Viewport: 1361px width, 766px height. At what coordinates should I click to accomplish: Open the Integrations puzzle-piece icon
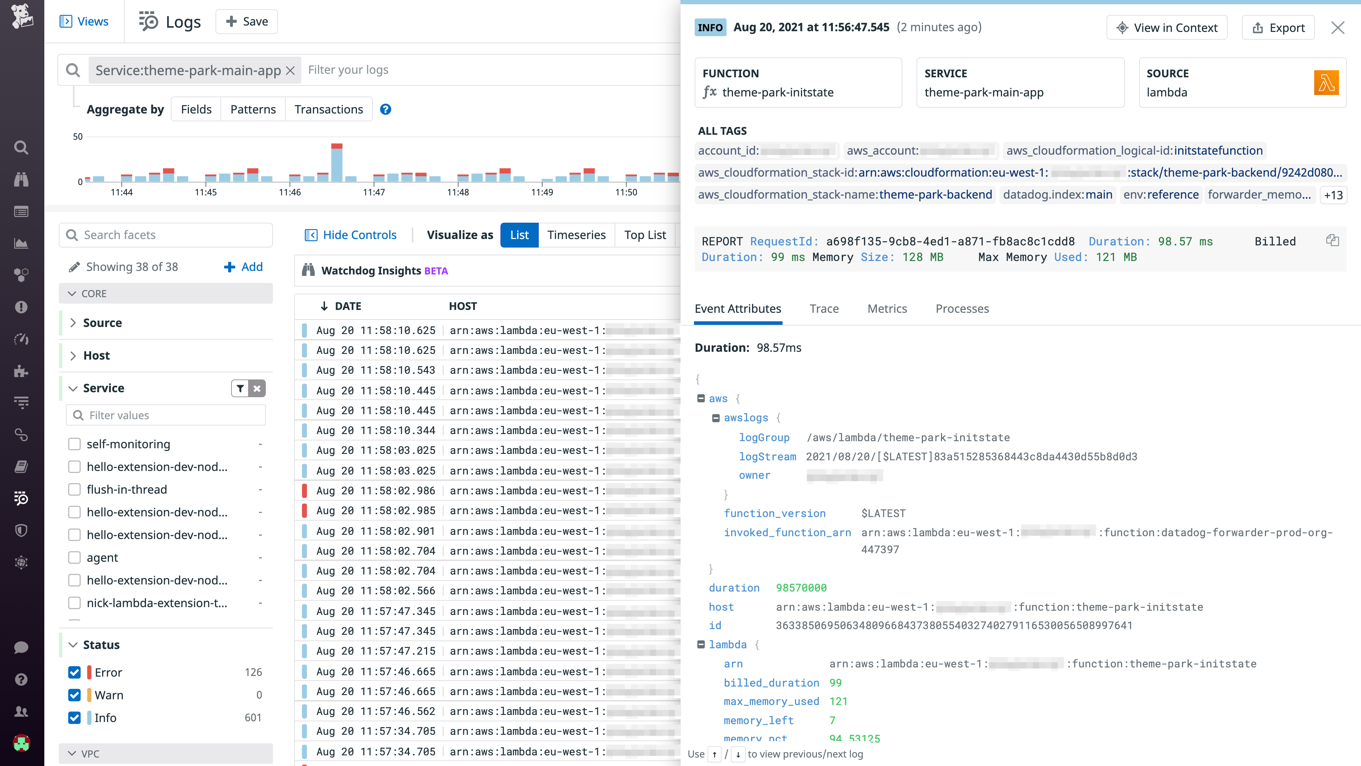(21, 371)
